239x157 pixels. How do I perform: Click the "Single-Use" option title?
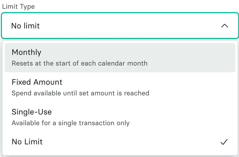point(32,112)
